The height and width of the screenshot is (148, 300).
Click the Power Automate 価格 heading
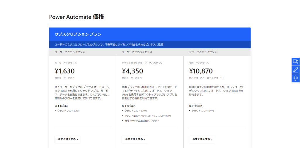pyautogui.click(x=76, y=17)
